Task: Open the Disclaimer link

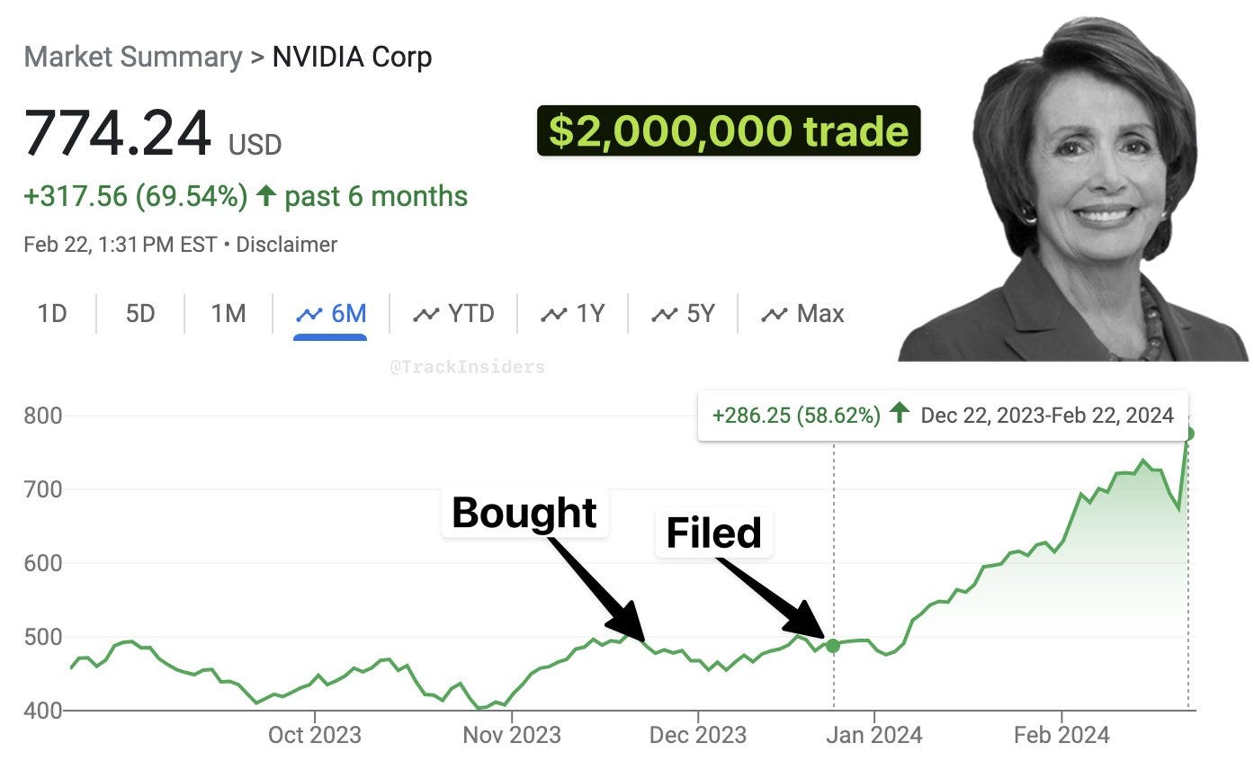Action: 287,245
